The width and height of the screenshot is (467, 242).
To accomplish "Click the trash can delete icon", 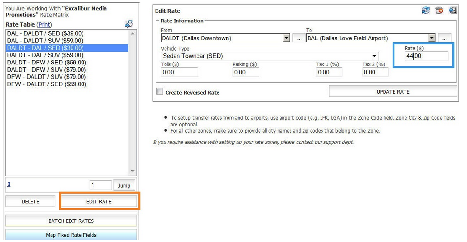I will tap(439, 11).
